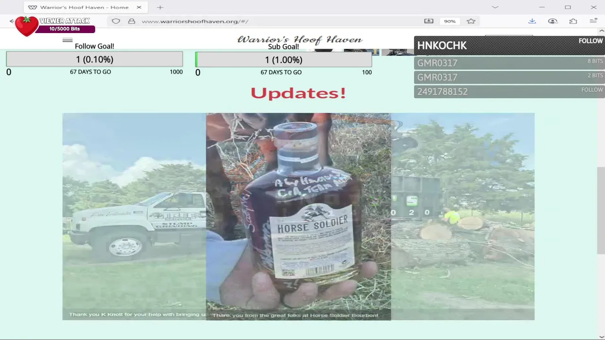Select the GMR0317 2 bits row
Screen dimensions: 605x340
coord(510,77)
